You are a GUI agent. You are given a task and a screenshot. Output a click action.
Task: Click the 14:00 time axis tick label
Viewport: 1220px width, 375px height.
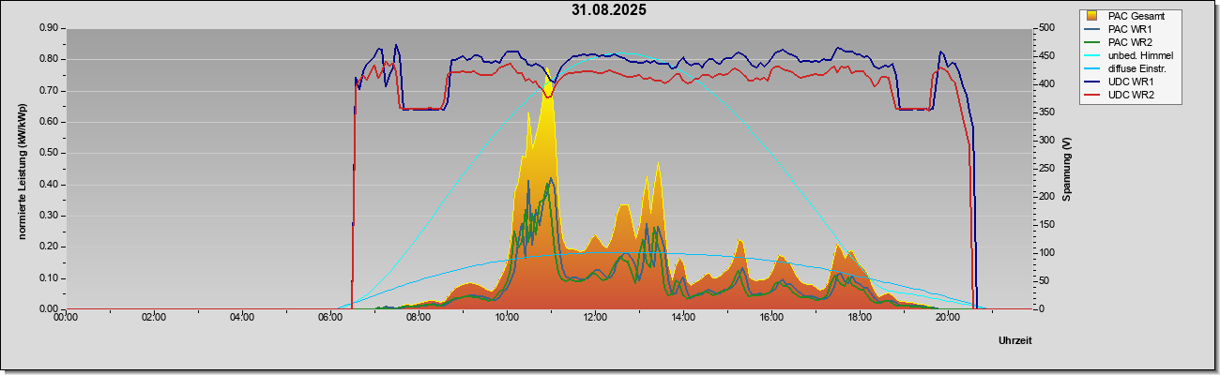[x=683, y=319]
